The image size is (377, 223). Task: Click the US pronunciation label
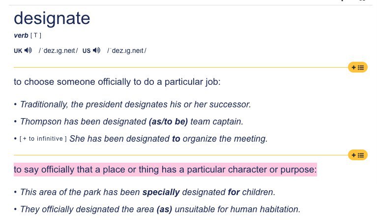[x=87, y=51]
